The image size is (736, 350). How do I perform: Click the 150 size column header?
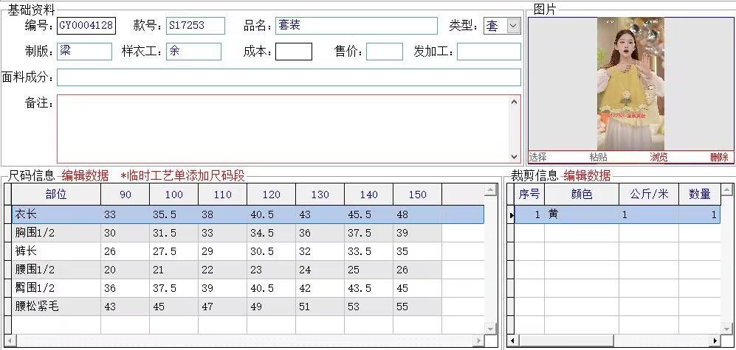418,195
